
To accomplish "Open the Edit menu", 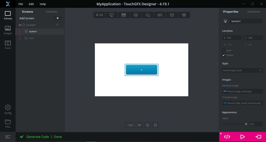I will [x=31, y=4].
